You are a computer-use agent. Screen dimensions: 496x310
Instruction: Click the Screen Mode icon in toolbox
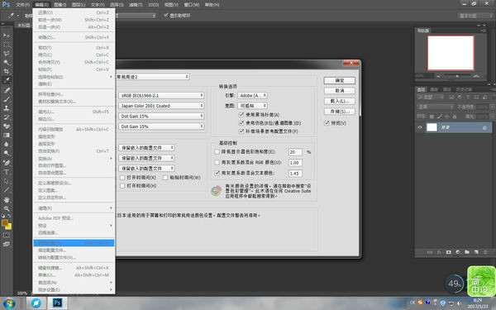click(7, 244)
